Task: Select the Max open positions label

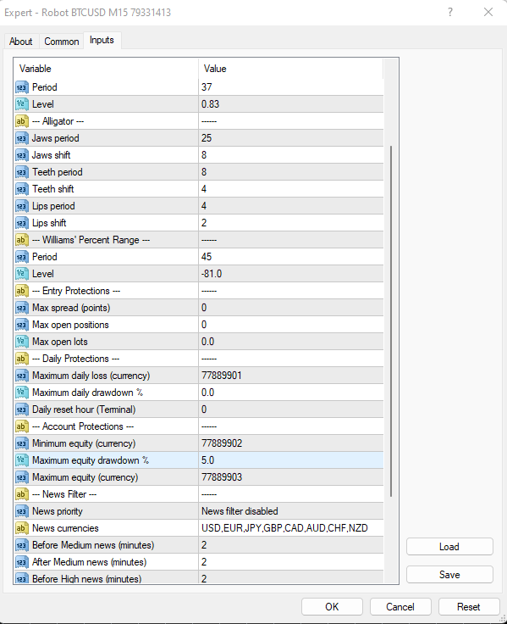Action: [x=70, y=325]
